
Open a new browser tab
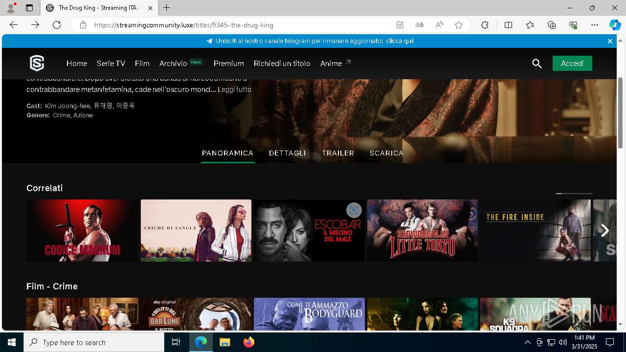point(167,8)
